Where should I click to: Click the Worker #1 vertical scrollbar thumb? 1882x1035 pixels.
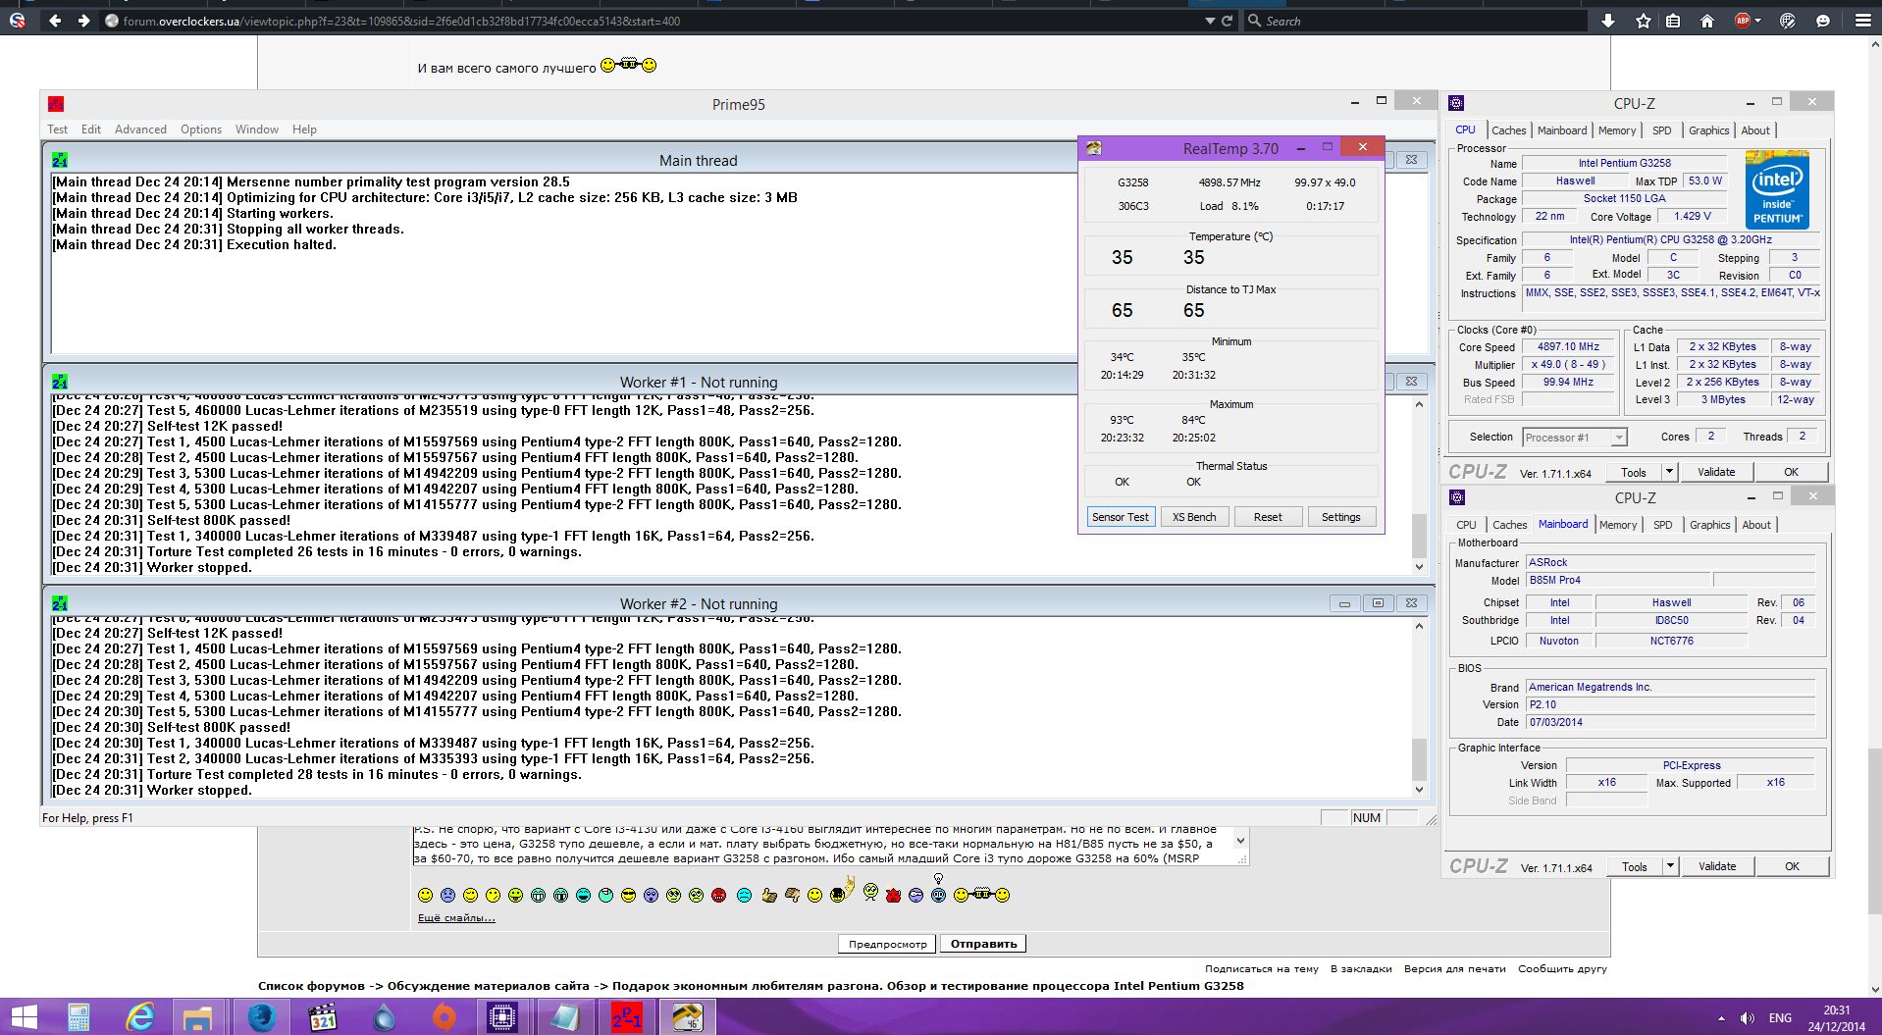click(1419, 536)
